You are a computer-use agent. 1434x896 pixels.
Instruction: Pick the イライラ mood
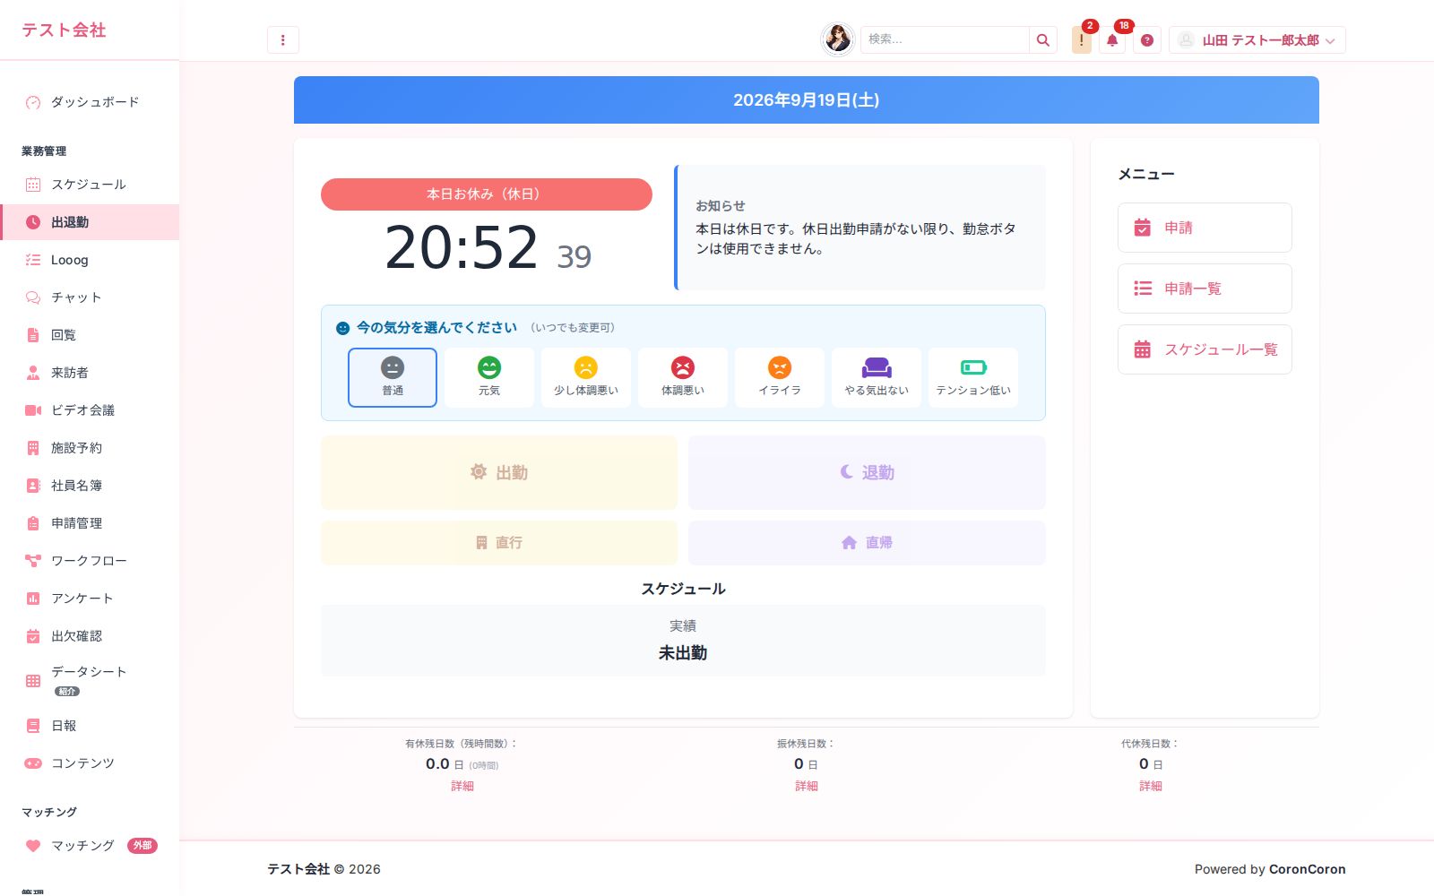point(780,377)
